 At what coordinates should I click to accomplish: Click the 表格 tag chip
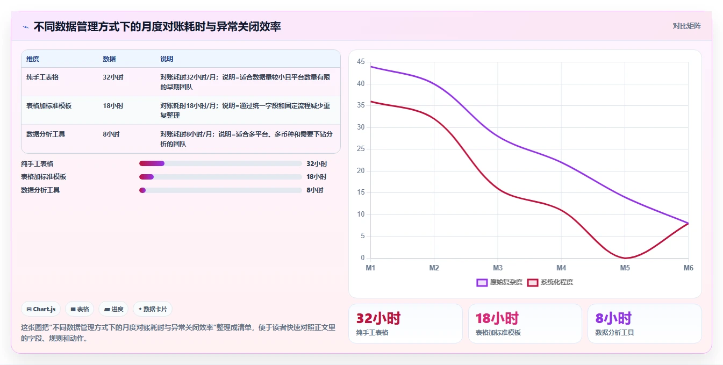point(80,309)
